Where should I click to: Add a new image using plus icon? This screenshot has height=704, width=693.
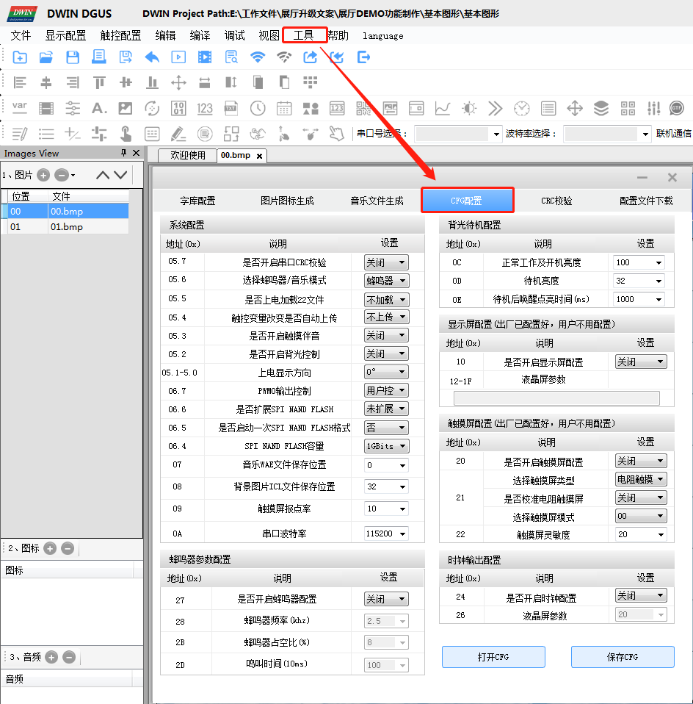pyautogui.click(x=43, y=175)
